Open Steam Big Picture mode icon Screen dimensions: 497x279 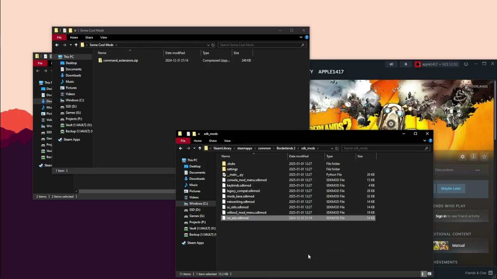466,64
